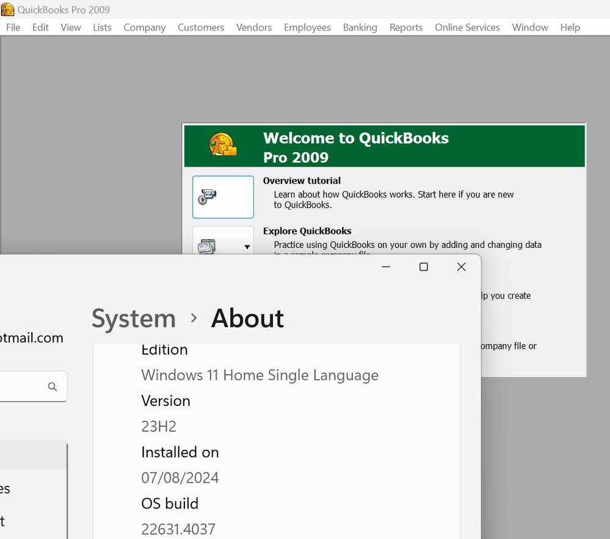This screenshot has height=539, width=610.
Task: Minimize the Settings About window
Action: click(386, 267)
